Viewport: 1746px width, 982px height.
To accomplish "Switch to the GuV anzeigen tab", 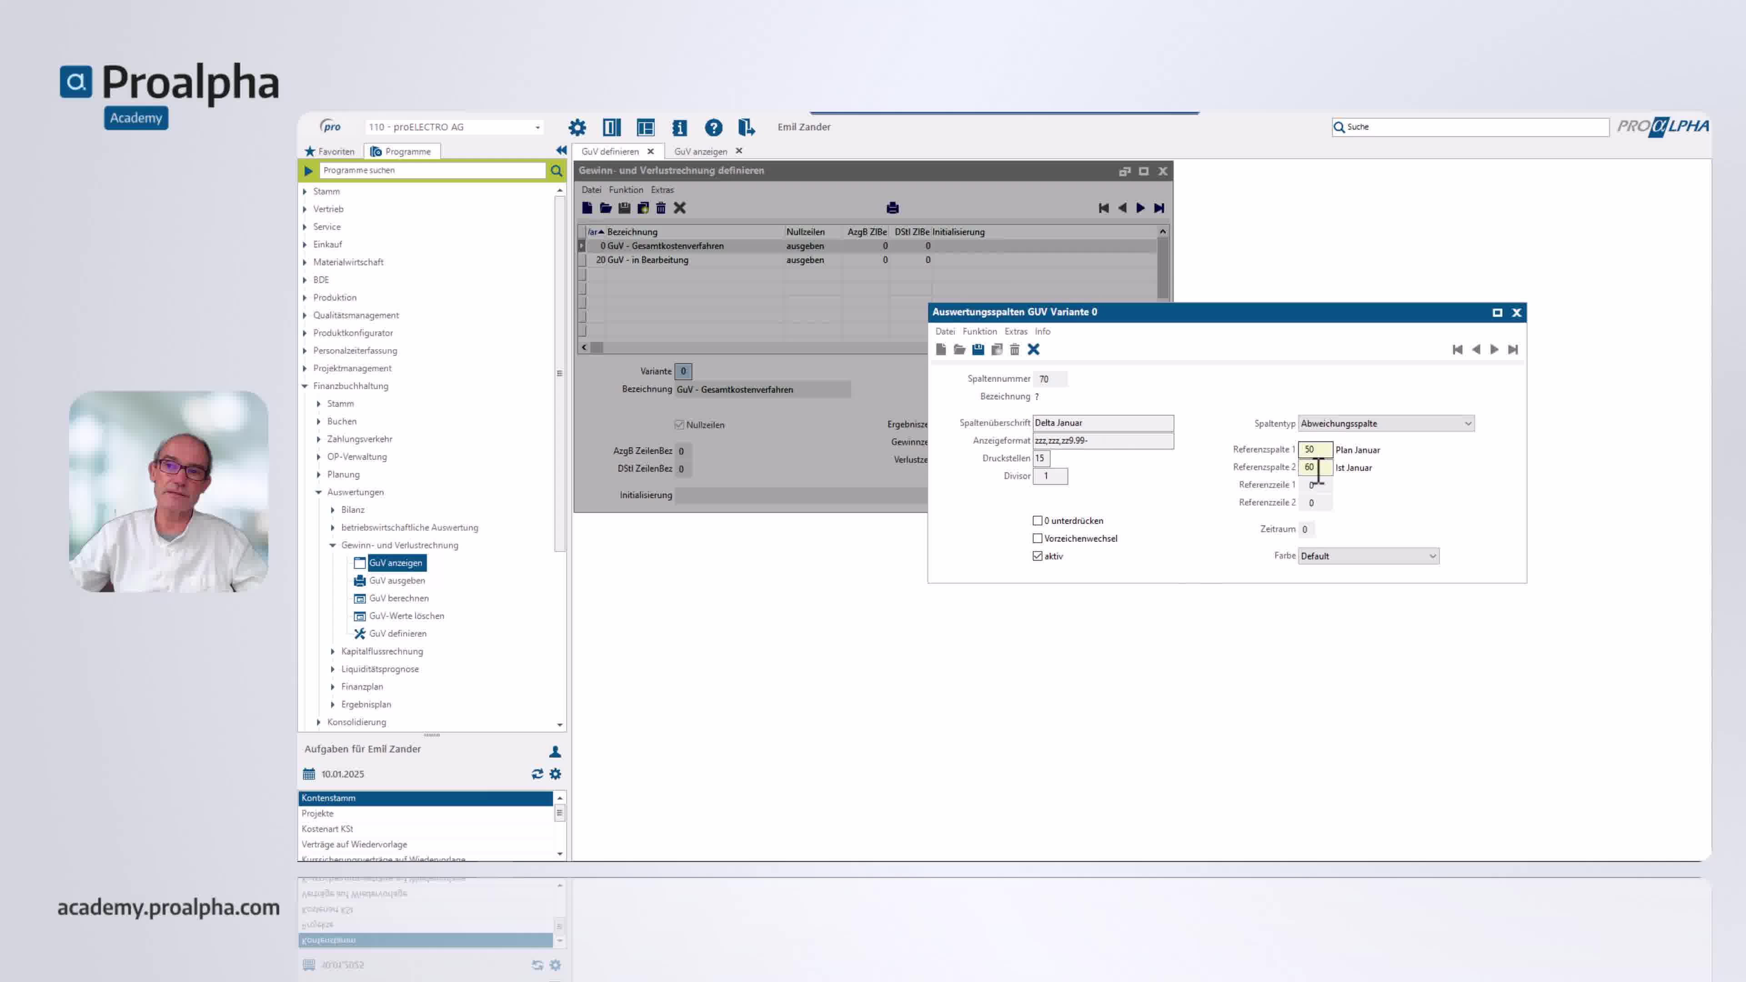I will pyautogui.click(x=700, y=152).
